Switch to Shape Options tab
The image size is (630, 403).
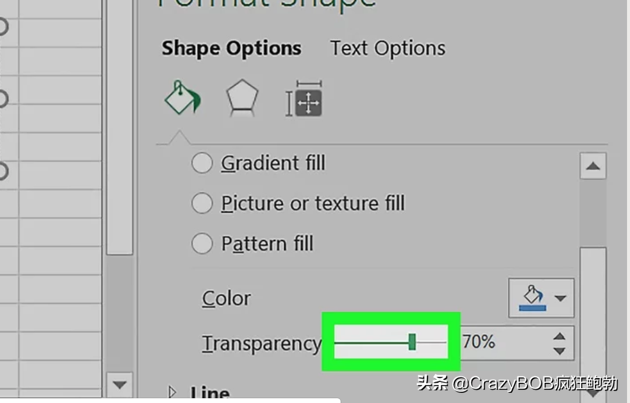(232, 48)
